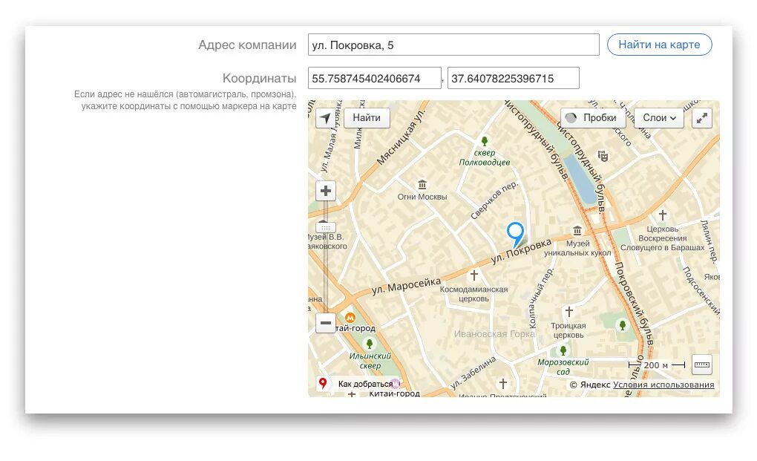Image resolution: width=757 pixels, height=461 pixels.
Task: Click the Покровский бульв. street label
Action: [x=633, y=304]
